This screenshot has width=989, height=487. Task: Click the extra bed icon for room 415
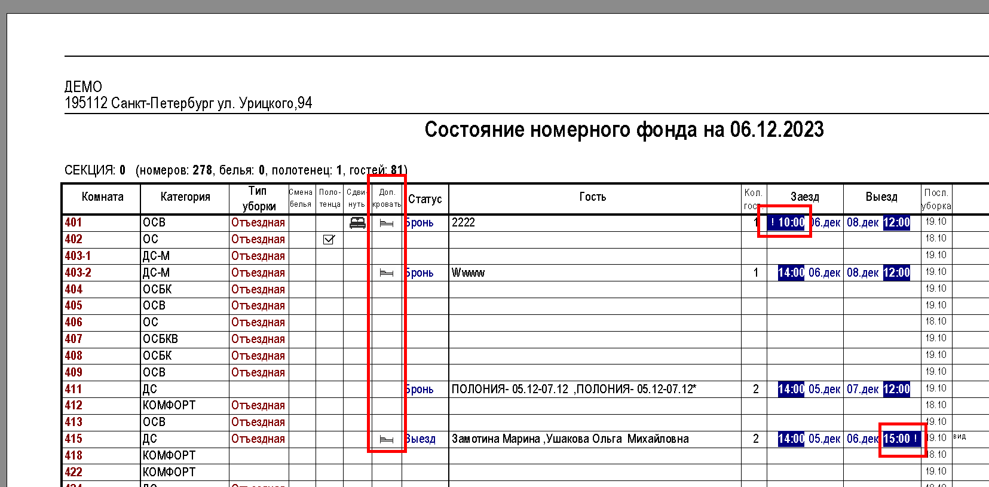coord(387,439)
